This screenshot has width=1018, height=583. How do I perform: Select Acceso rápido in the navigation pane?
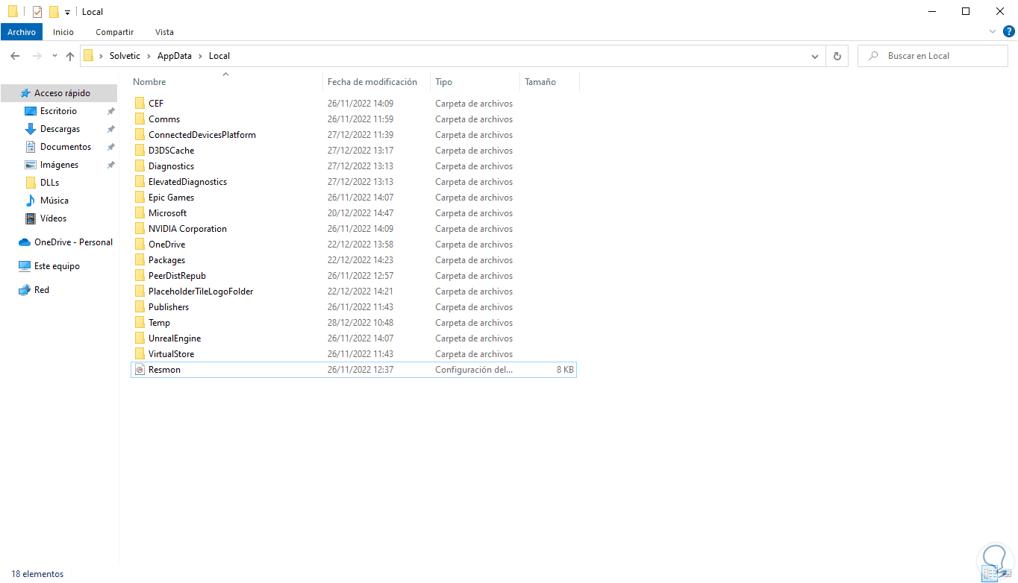coord(59,93)
